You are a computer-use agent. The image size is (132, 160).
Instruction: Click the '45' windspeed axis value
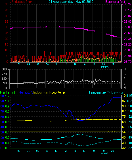coord(6,10)
